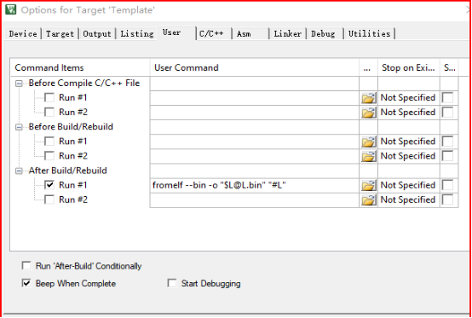
Task: Tick S... column checkbox for Before Compile Run #1
Action: [x=447, y=97]
